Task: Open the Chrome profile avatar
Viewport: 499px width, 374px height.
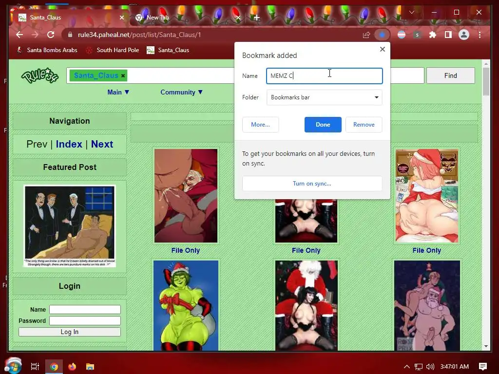Action: 464,35
